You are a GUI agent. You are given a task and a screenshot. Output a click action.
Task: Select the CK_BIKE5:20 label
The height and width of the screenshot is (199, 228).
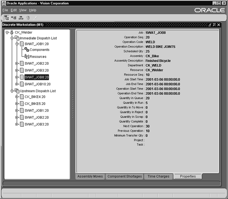click(35, 104)
